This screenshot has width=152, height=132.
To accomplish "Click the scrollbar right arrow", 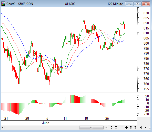I will pos(106,127).
